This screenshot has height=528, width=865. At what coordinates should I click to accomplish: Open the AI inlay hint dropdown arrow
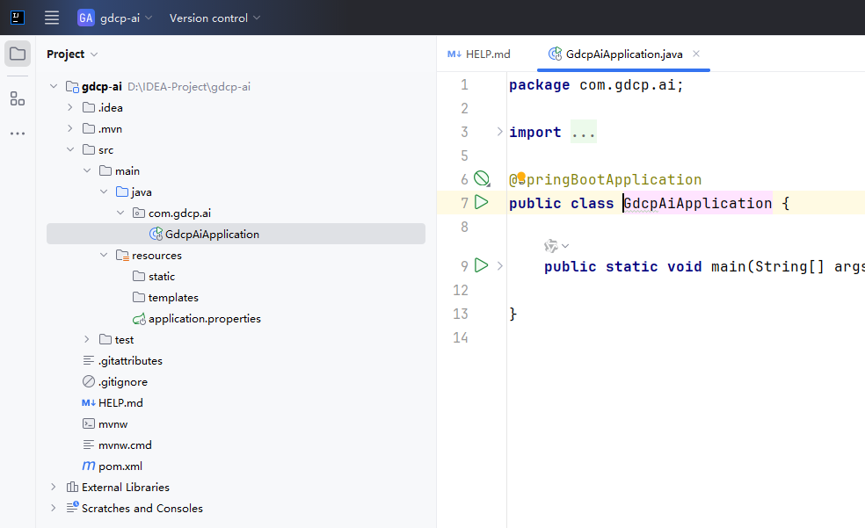tap(565, 246)
